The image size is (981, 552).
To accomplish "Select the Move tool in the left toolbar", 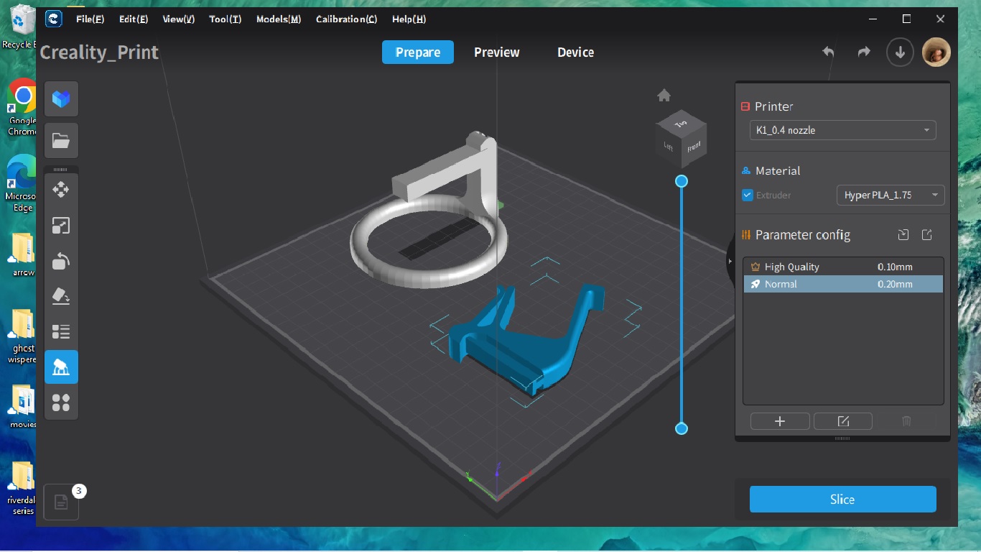I will (x=61, y=190).
